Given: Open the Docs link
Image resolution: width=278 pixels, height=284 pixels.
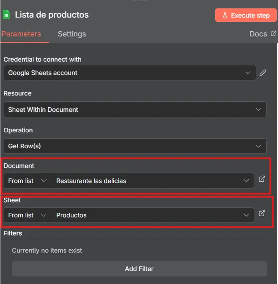Looking at the screenshot, I should click(x=258, y=34).
